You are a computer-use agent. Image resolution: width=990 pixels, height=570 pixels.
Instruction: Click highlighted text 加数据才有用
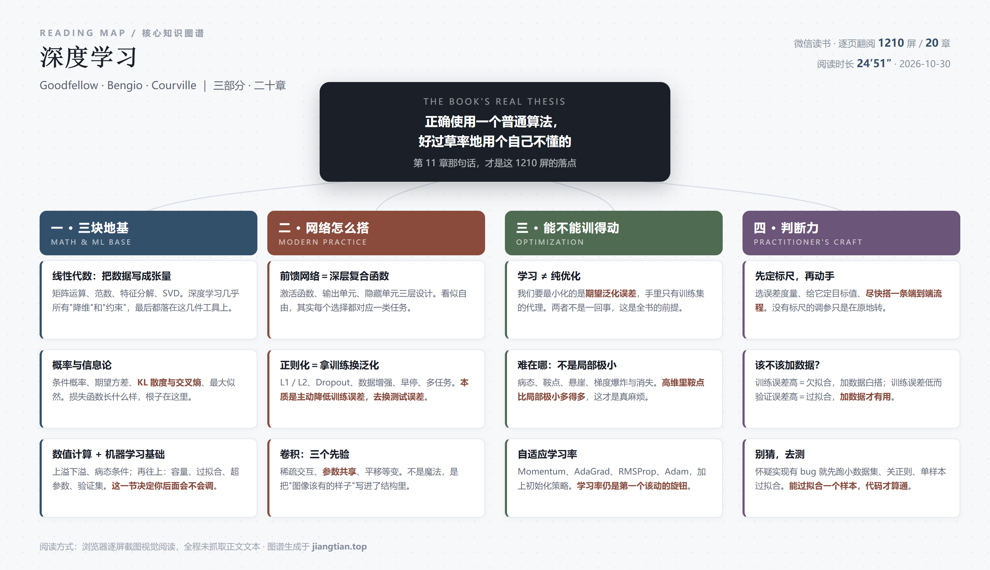[x=865, y=397]
